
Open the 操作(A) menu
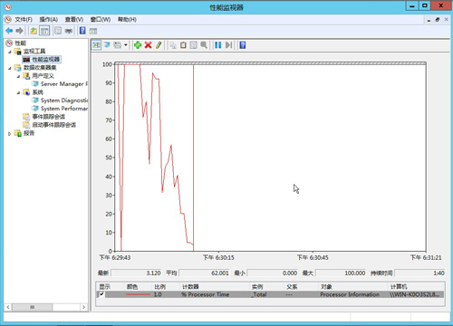(x=49, y=20)
